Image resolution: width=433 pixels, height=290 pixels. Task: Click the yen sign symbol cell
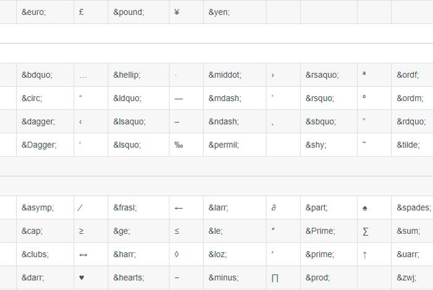pos(177,12)
